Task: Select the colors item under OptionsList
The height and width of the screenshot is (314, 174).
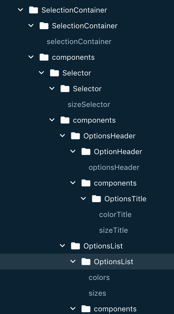Action: [99, 277]
